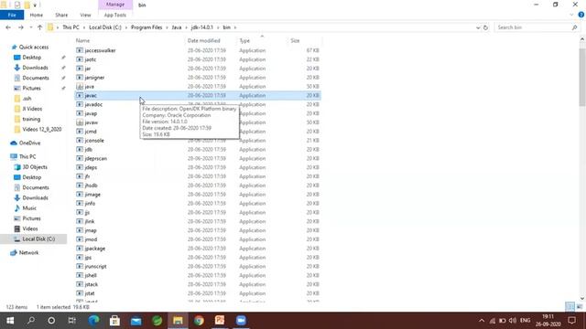
Task: Open the notification action center
Action: (571, 321)
